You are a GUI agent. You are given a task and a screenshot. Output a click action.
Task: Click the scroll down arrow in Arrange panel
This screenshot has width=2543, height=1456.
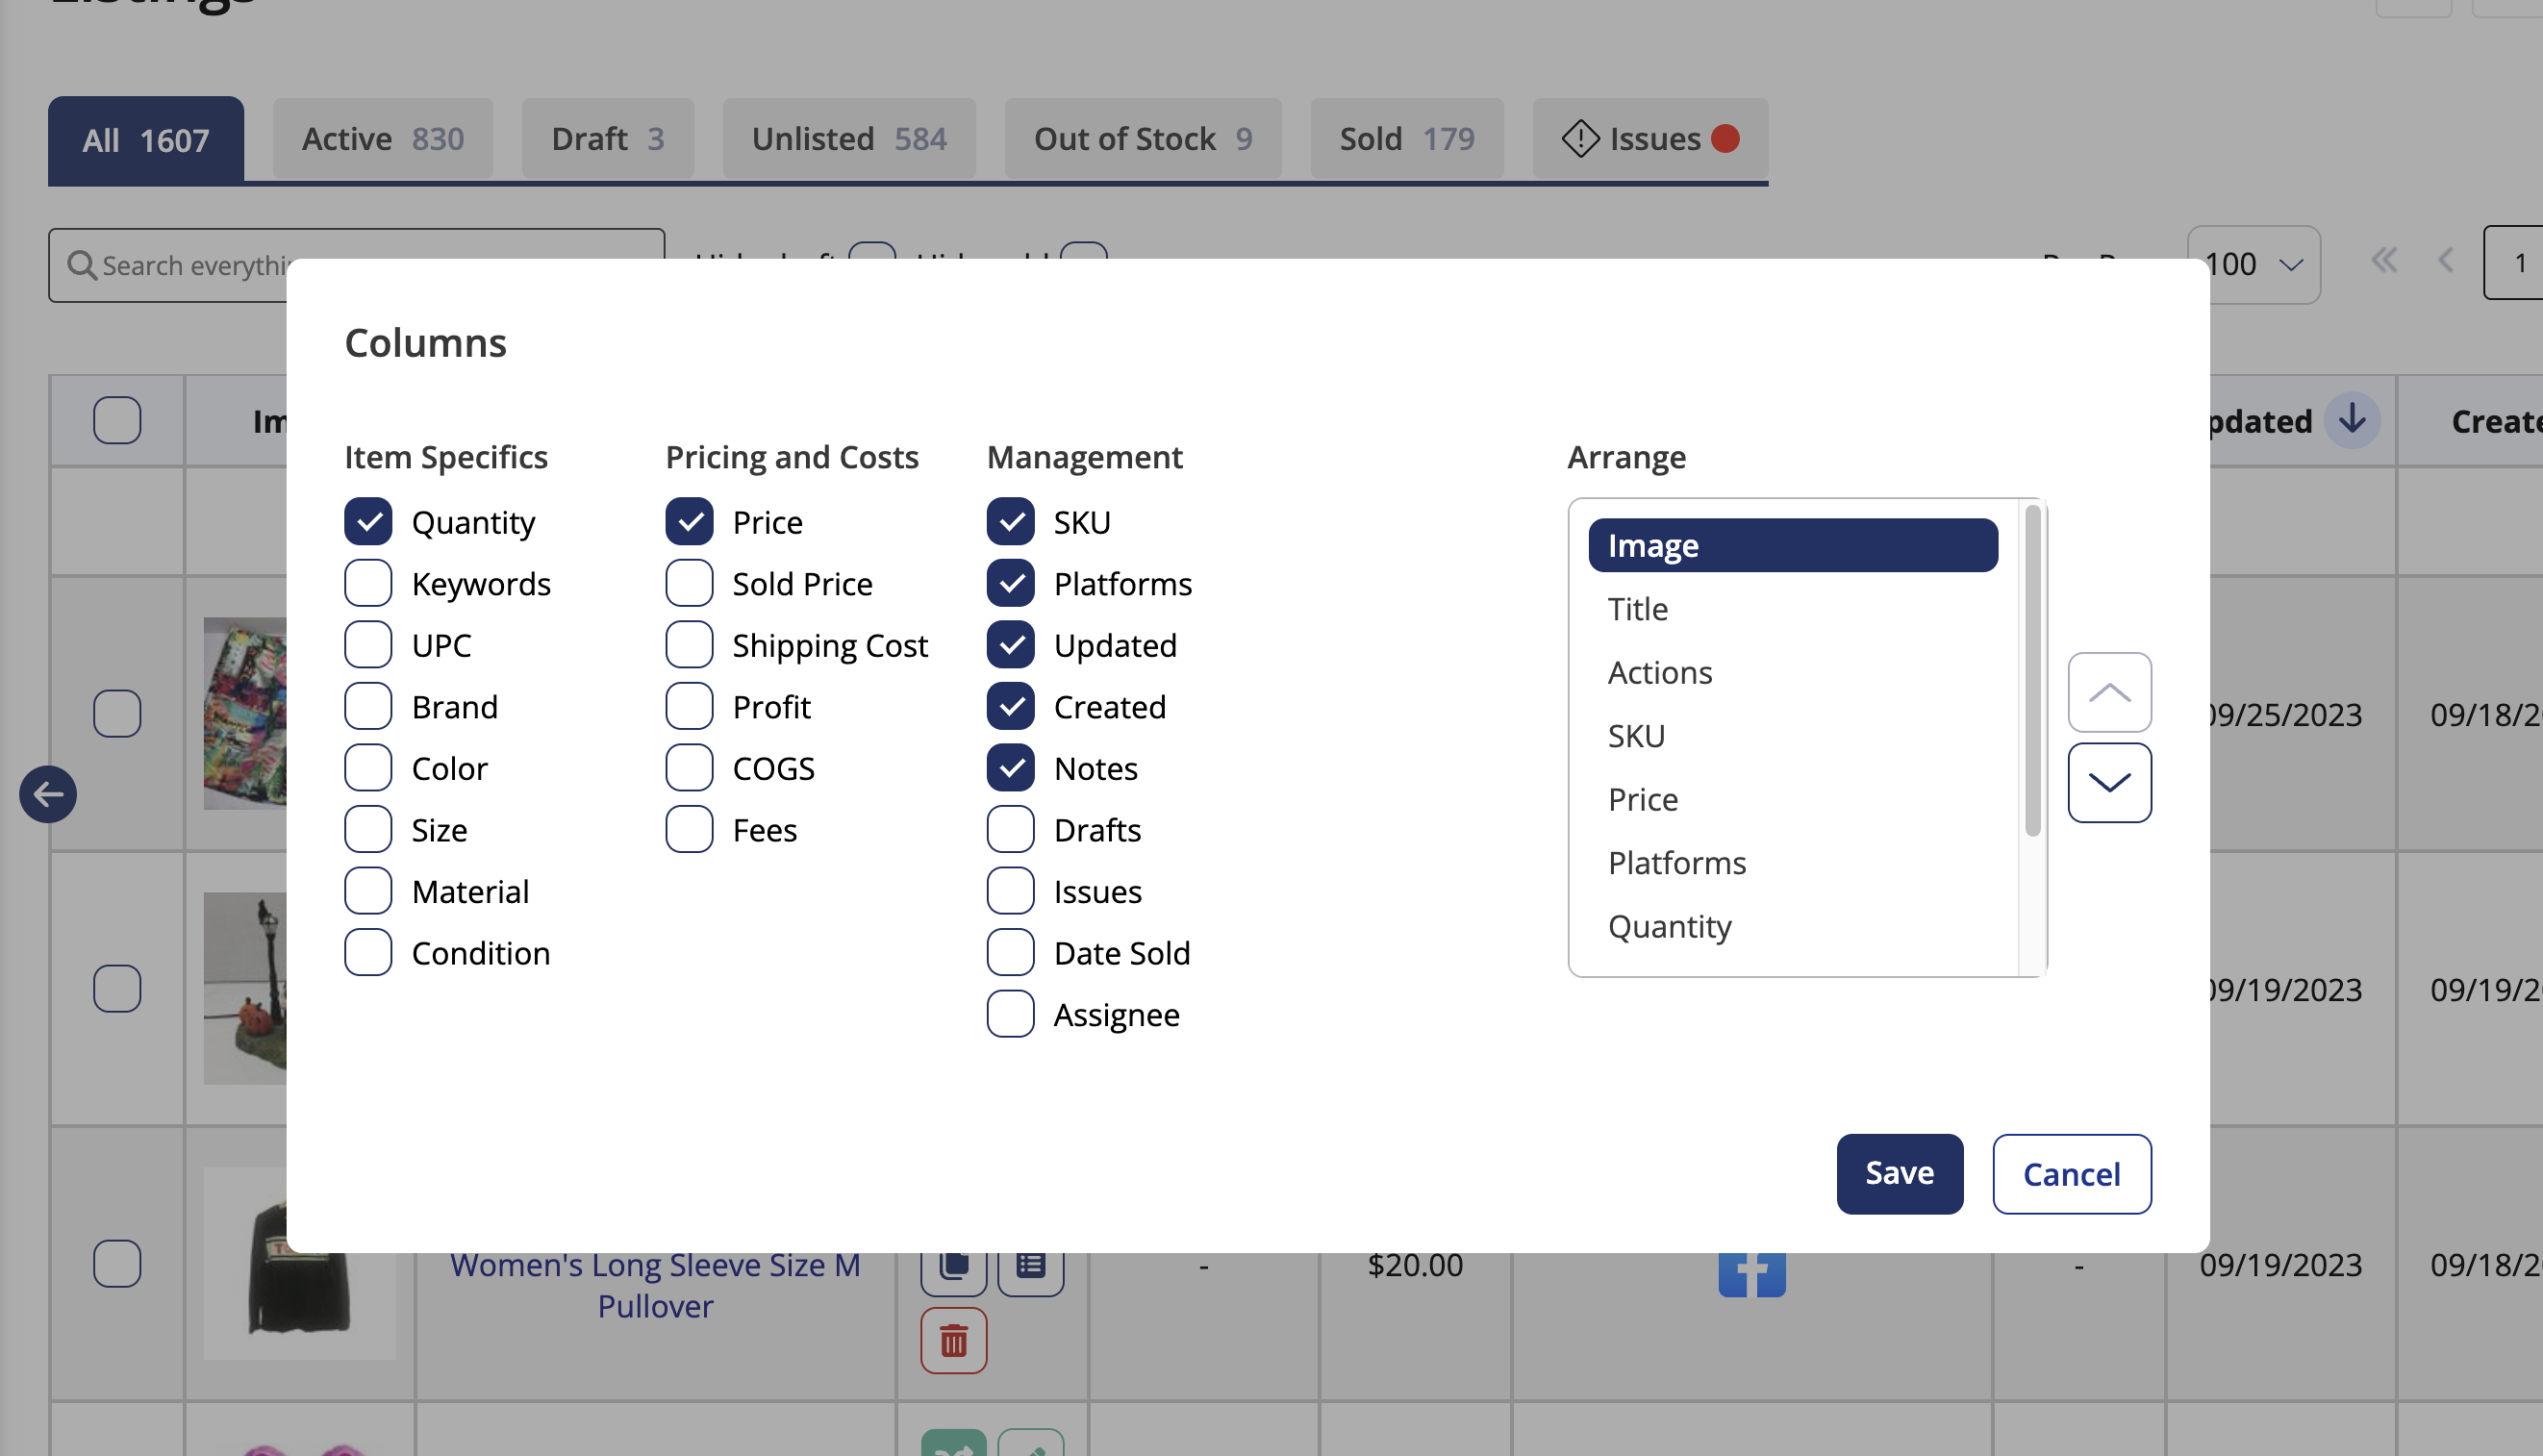pyautogui.click(x=2111, y=782)
